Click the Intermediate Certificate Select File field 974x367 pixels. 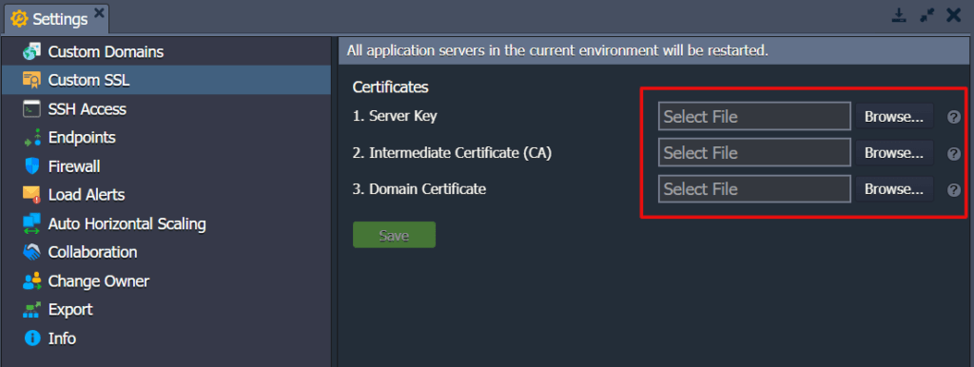(x=754, y=153)
